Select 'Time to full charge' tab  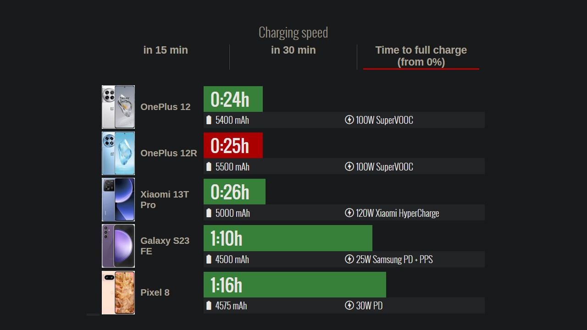[x=421, y=56]
